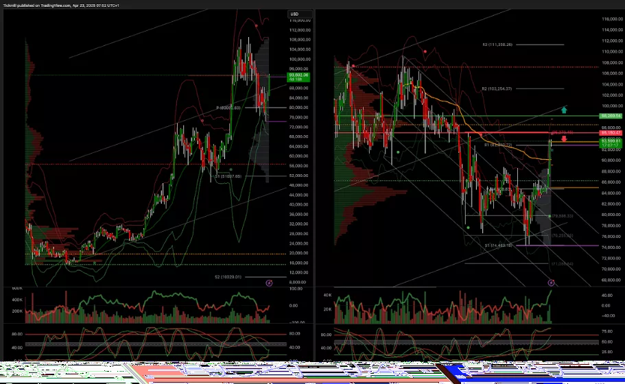
Task: Click the green dot near left chart S1
Action: click(x=231, y=169)
